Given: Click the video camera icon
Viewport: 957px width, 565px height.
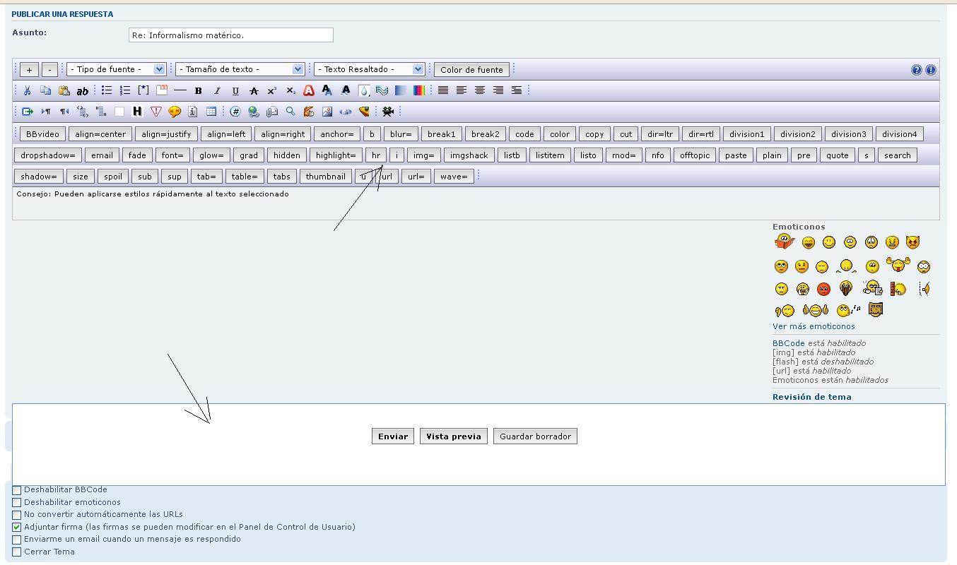Looking at the screenshot, I should pos(387,112).
